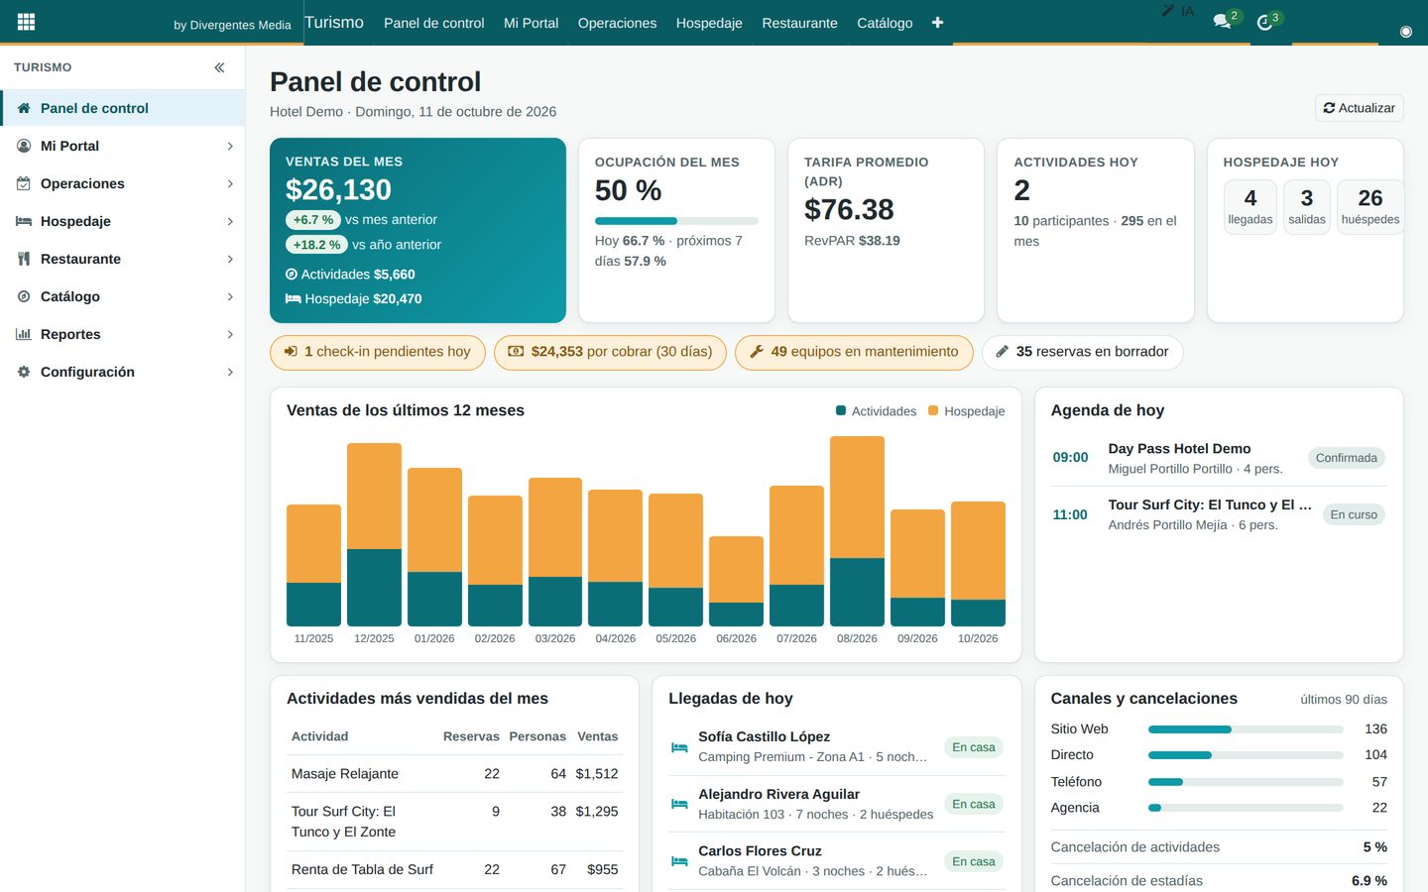Click the compass icon beside Catálogo in sidebar

[x=24, y=296]
